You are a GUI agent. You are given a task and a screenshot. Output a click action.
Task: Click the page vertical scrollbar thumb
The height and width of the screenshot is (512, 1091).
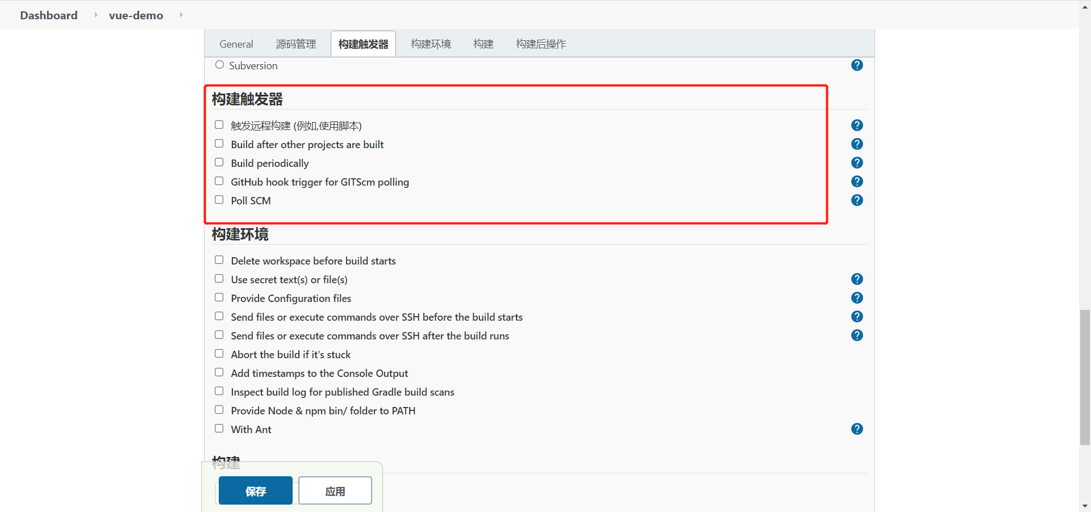(1085, 377)
